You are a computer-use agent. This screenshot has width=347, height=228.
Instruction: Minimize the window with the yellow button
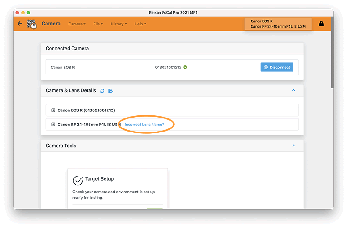point(23,13)
